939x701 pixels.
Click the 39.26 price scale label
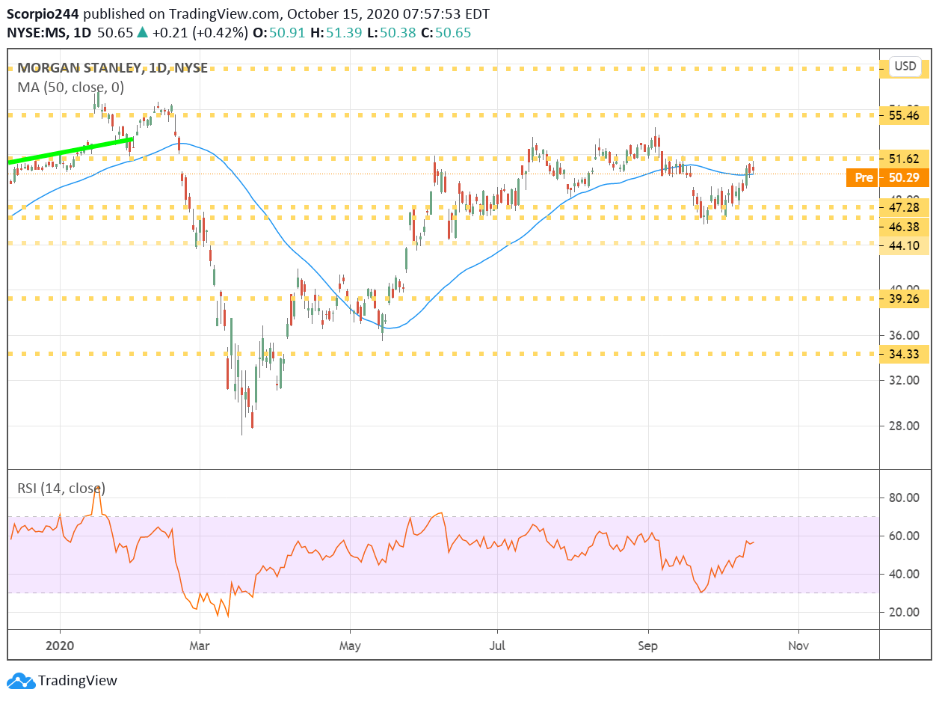tap(905, 298)
